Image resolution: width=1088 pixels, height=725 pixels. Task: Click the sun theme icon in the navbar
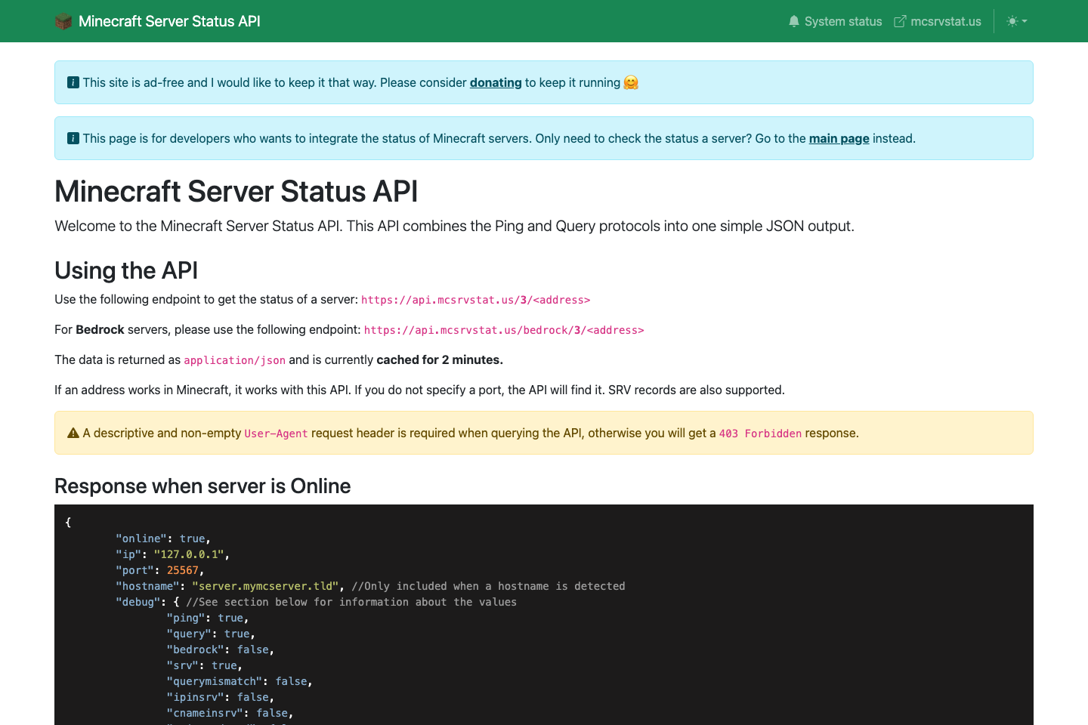coord(1012,21)
